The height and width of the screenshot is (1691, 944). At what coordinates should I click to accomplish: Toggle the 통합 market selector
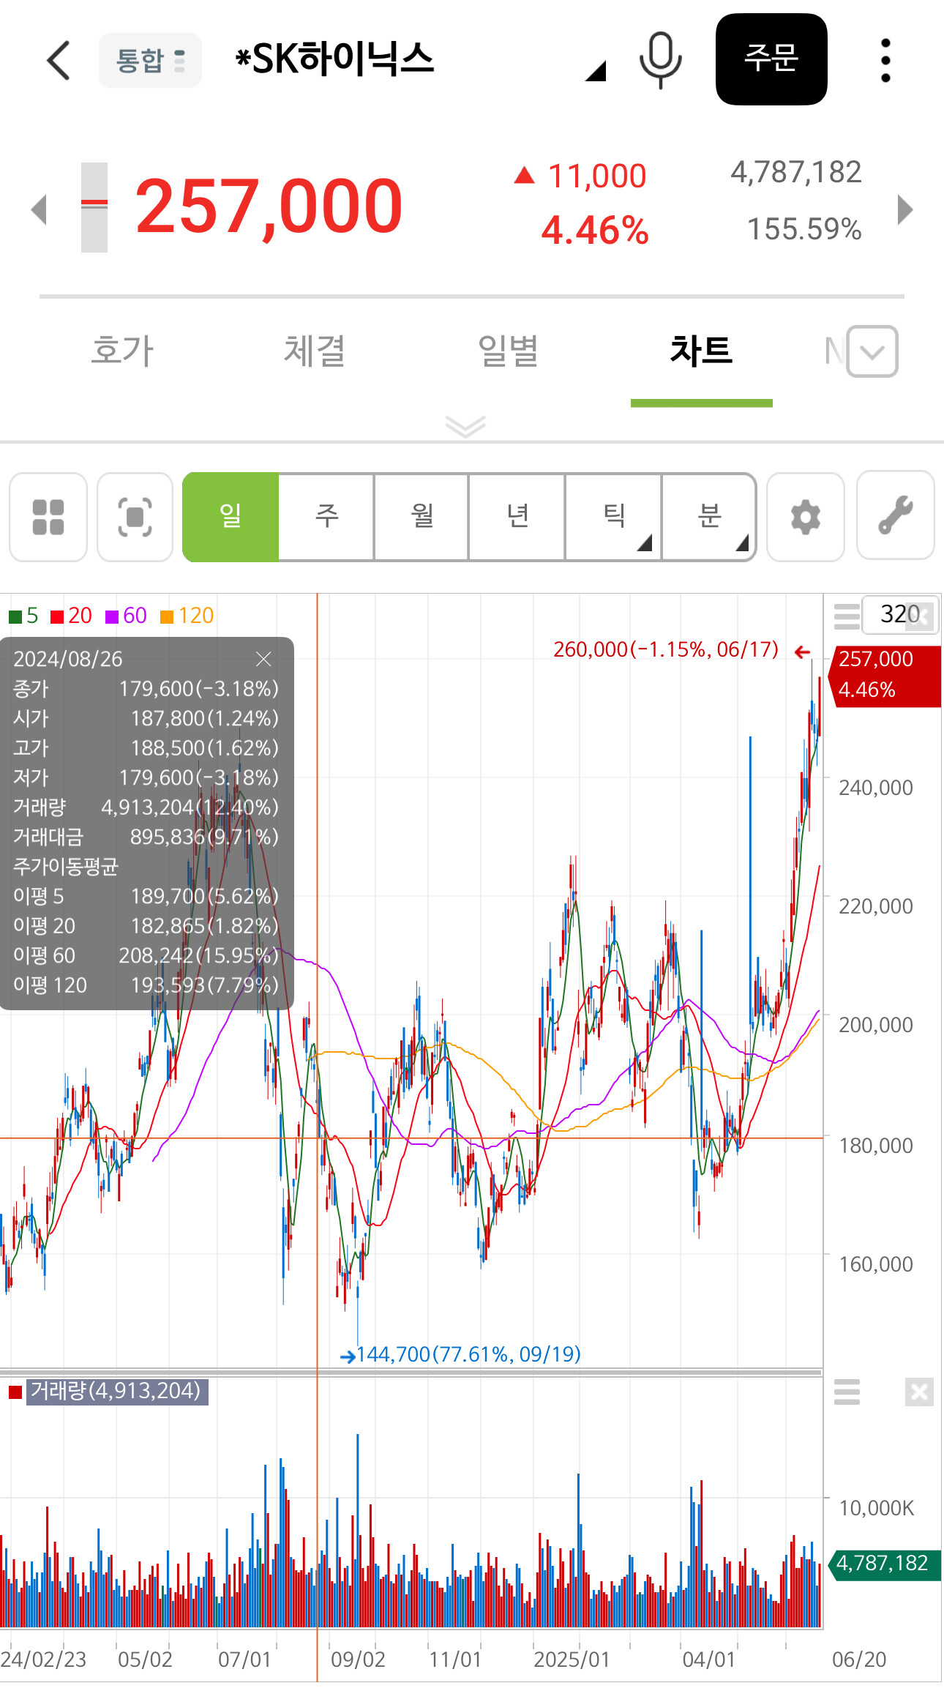[150, 60]
